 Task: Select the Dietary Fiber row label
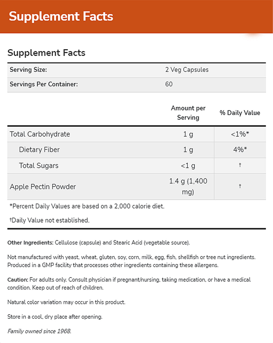click(39, 150)
